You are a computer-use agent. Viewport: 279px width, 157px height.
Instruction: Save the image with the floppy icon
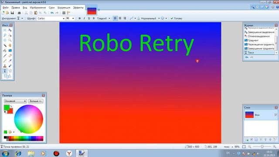click(x=12, y=13)
